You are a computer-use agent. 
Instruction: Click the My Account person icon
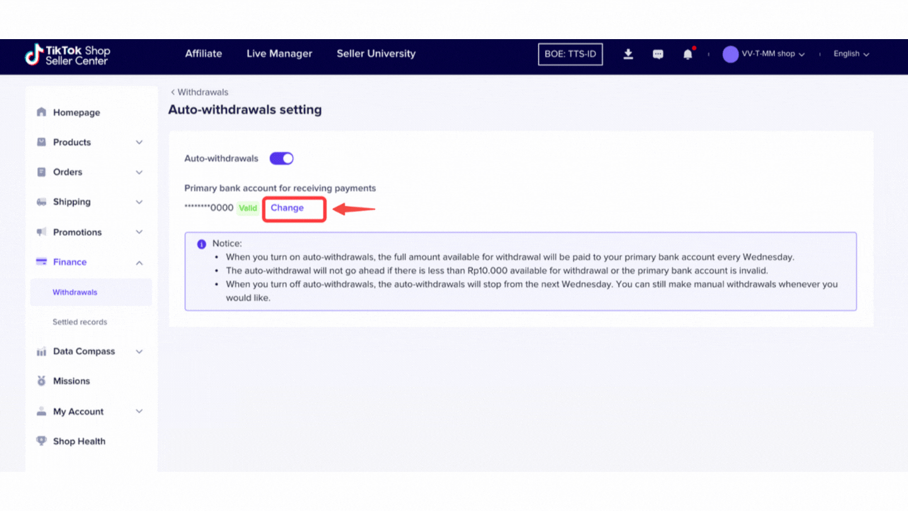42,411
